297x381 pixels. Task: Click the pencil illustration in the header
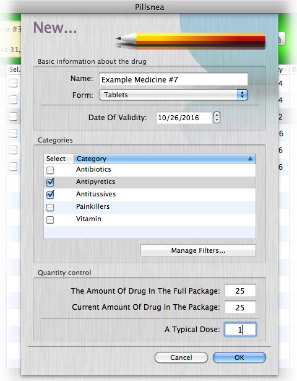coord(190,41)
